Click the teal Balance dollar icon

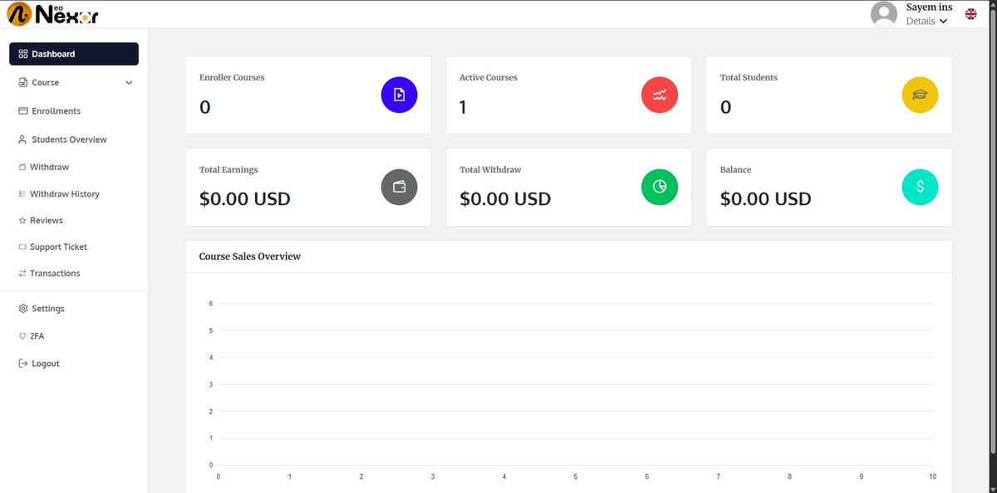pyautogui.click(x=920, y=187)
